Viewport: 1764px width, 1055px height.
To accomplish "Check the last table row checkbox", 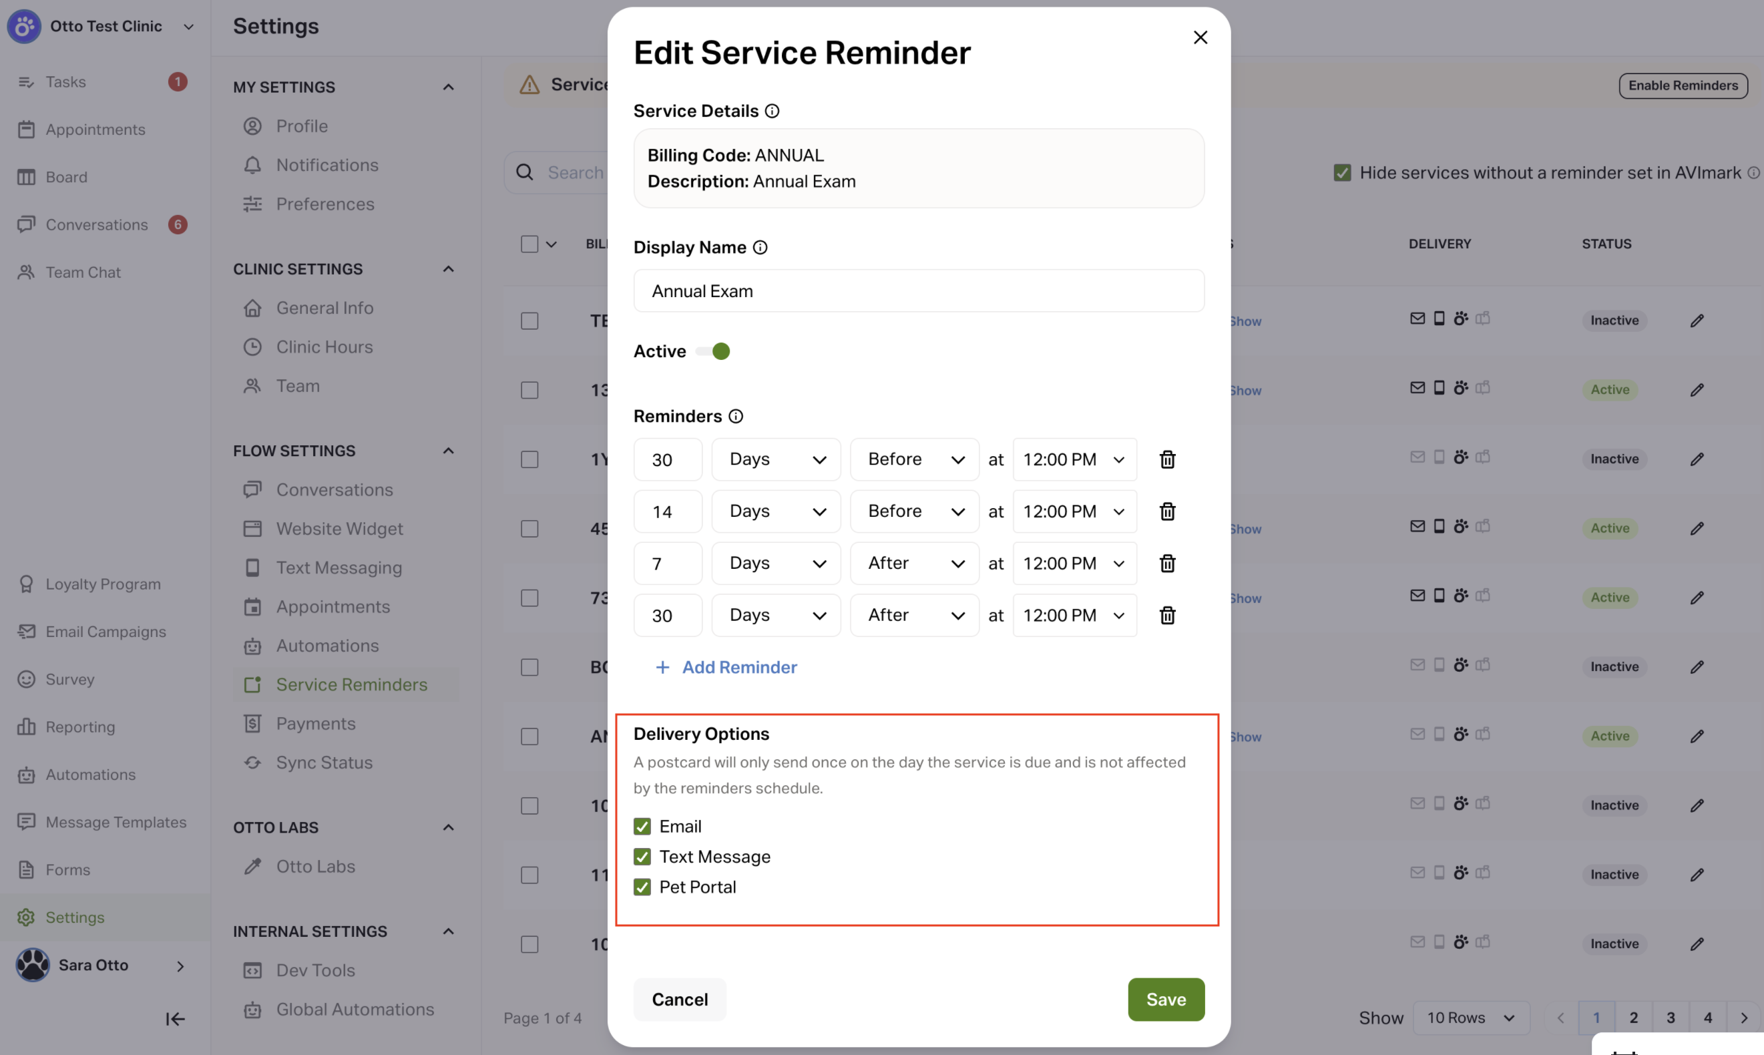I will 529,944.
